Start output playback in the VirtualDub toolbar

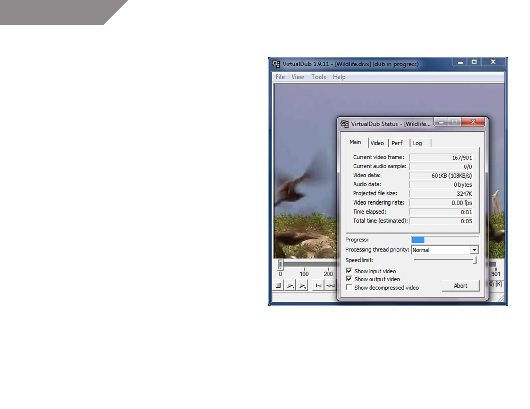[x=303, y=286]
